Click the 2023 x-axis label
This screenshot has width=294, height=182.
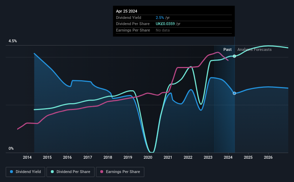208,157
